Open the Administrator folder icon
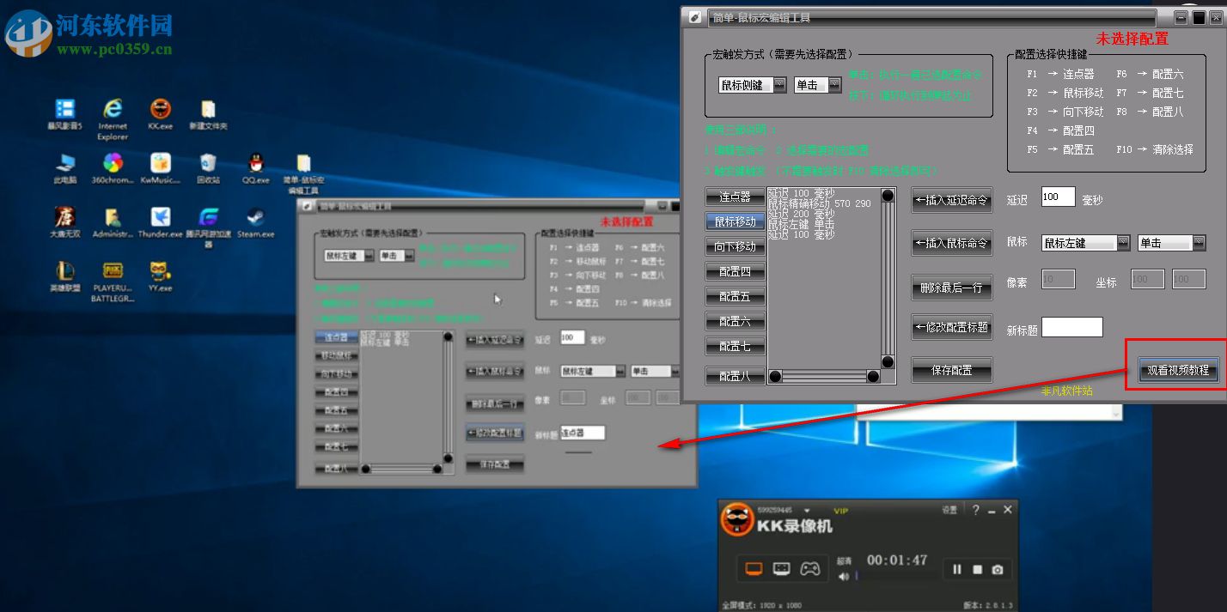This screenshot has width=1227, height=612. click(x=113, y=222)
